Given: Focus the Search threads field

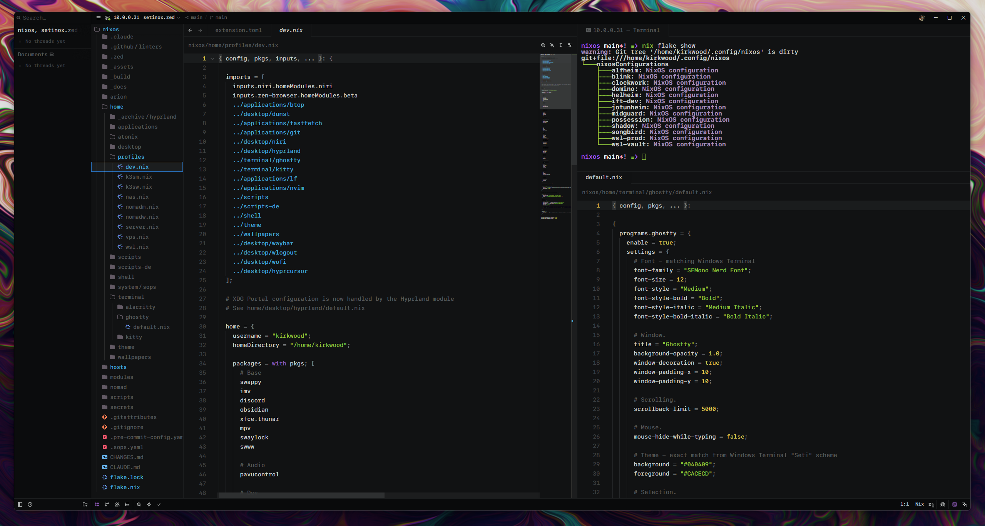Looking at the screenshot, I should pyautogui.click(x=53, y=18).
